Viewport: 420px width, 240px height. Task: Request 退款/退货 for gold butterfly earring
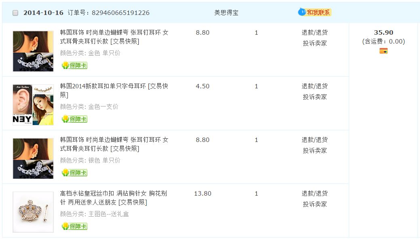(314, 33)
